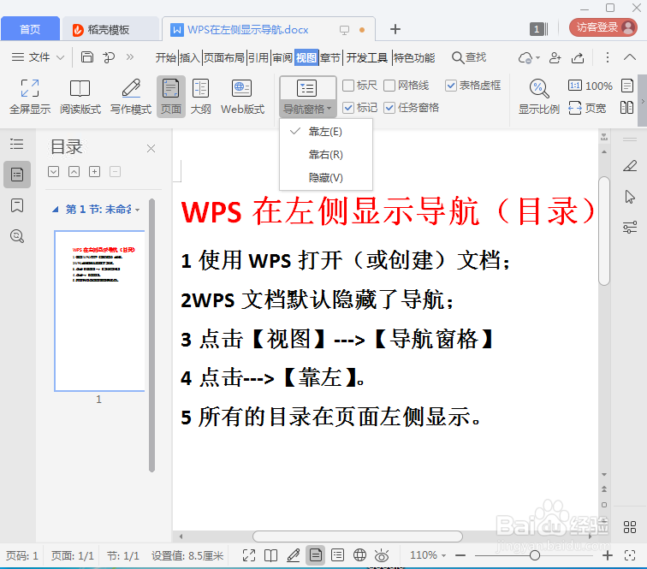Click the collaboration add-user icon
Image resolution: width=647 pixels, height=569 pixels.
point(555,58)
